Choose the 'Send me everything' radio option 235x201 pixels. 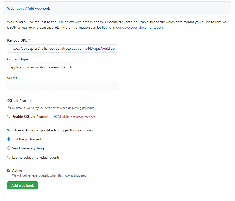[9, 148]
